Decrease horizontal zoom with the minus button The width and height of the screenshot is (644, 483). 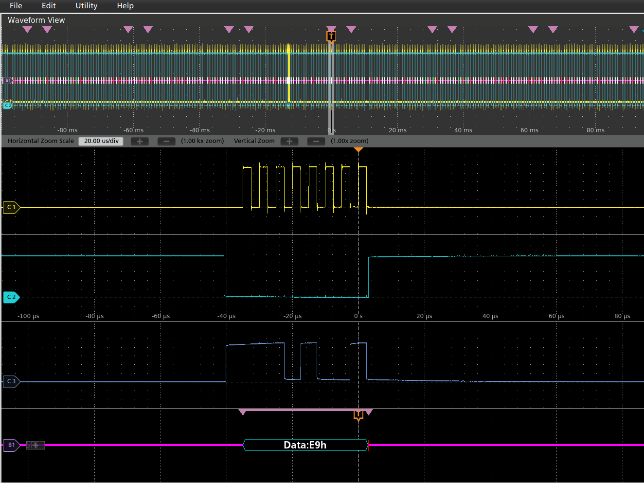tap(166, 141)
